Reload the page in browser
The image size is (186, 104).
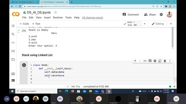click(20, 6)
